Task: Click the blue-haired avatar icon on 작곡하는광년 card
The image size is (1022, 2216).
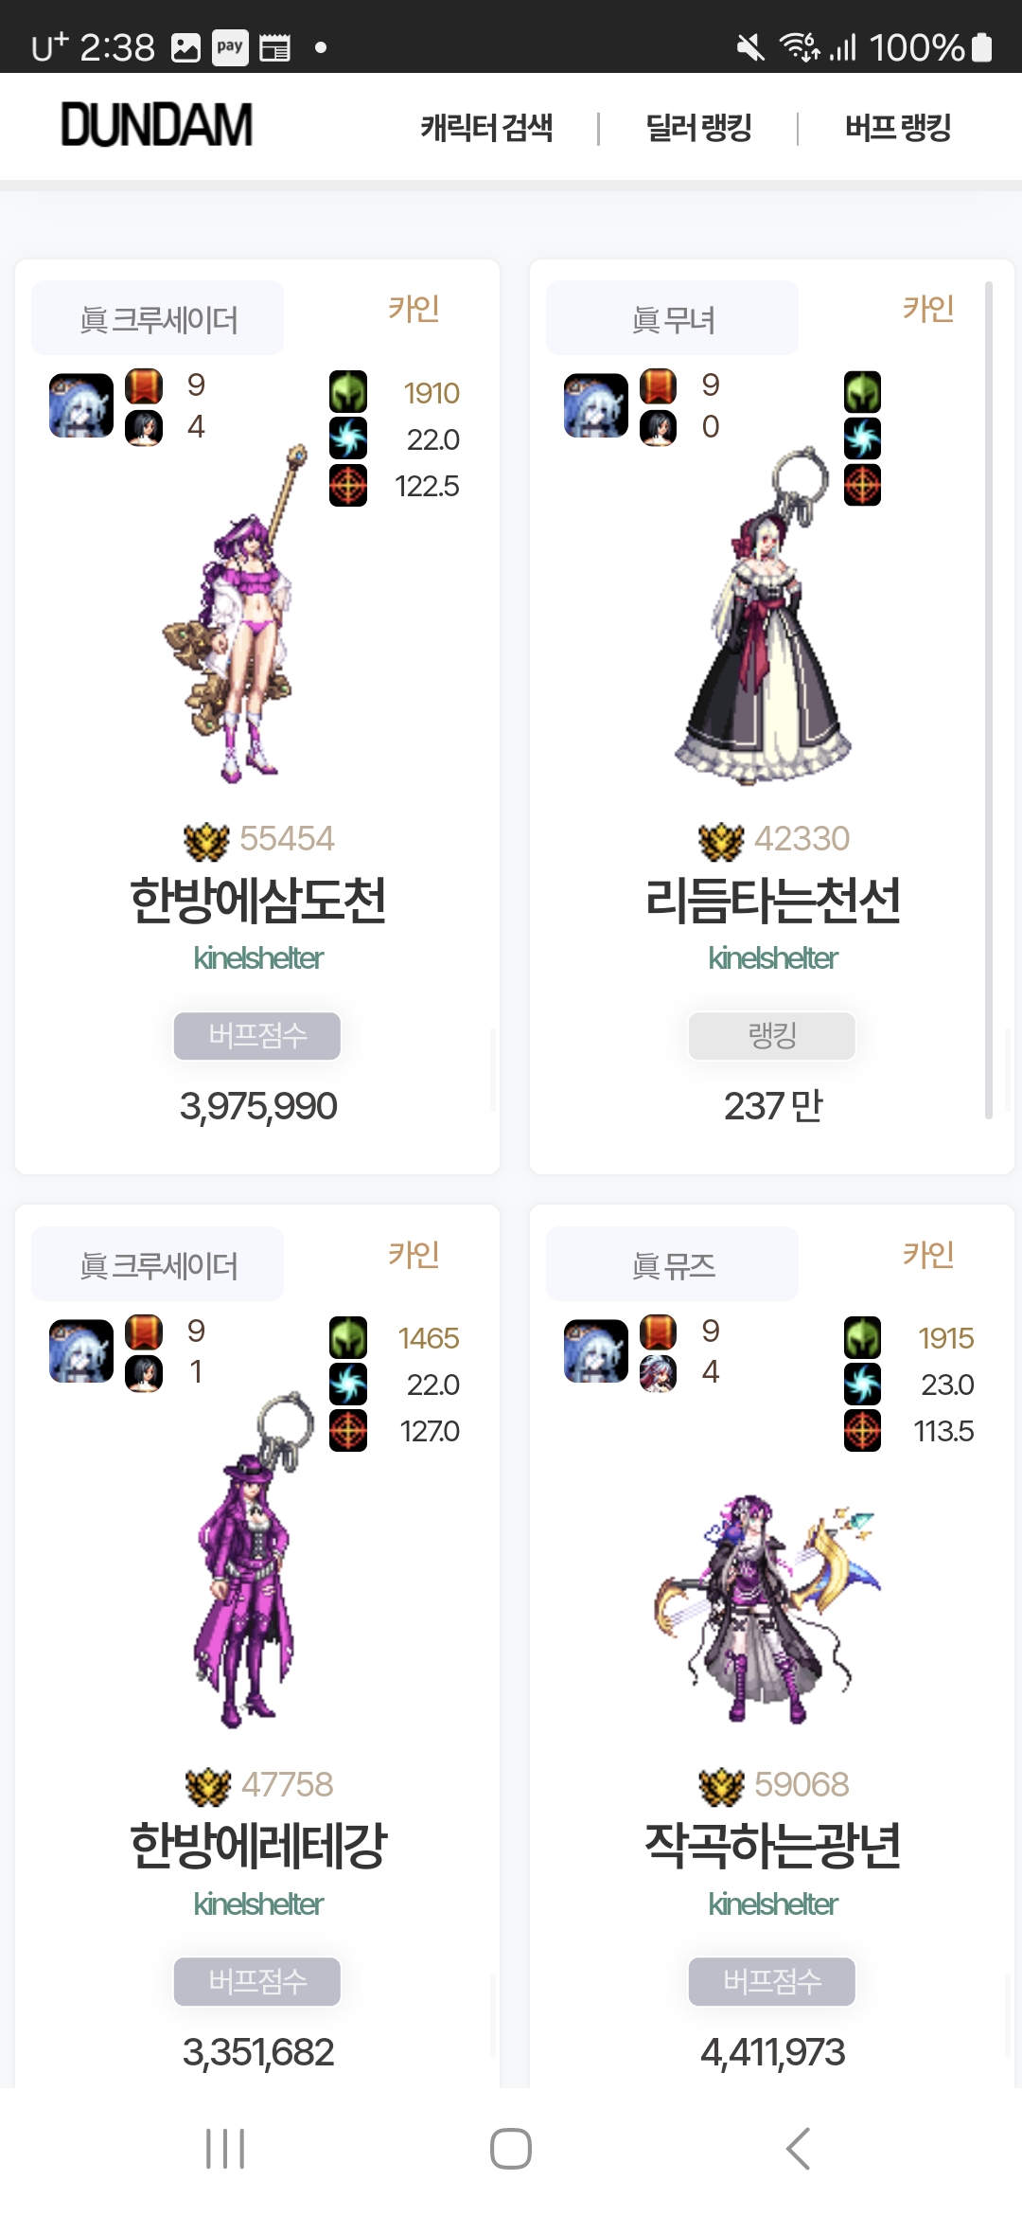Action: tap(596, 1351)
